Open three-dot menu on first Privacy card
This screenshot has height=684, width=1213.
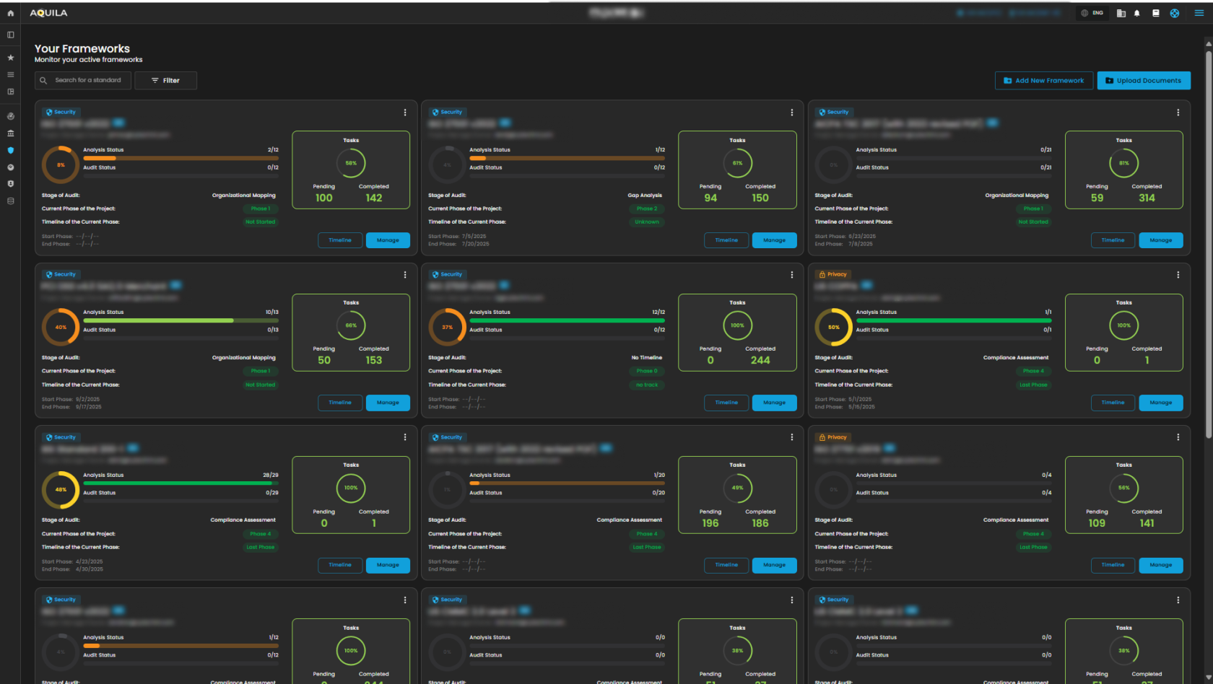point(1178,275)
